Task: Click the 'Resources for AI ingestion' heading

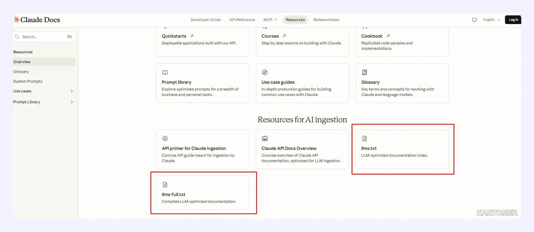Action: pos(302,120)
